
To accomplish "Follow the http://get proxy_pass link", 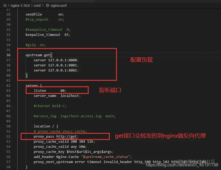I will [67, 137].
